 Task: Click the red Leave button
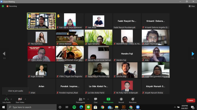191,100
